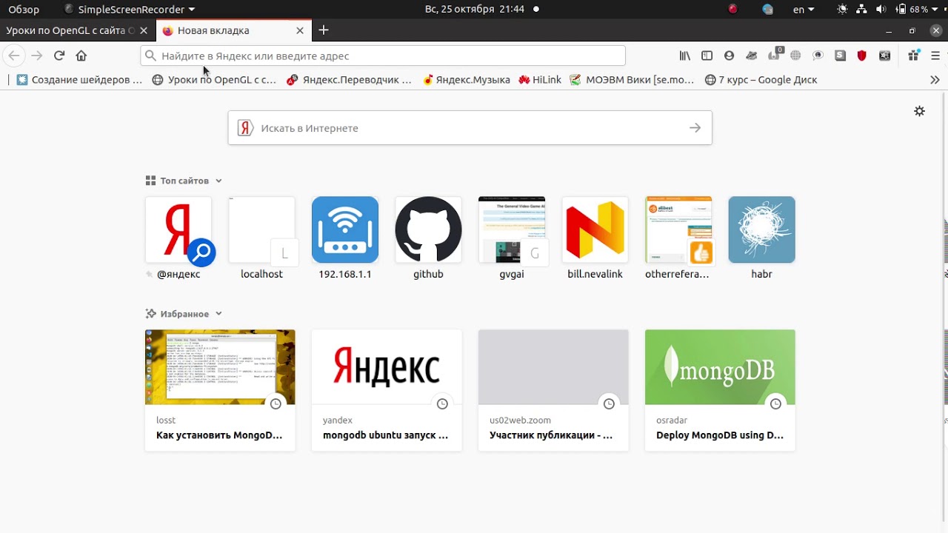Screen dimensions: 948x533
Task: Open the github top site tile
Action: click(428, 238)
